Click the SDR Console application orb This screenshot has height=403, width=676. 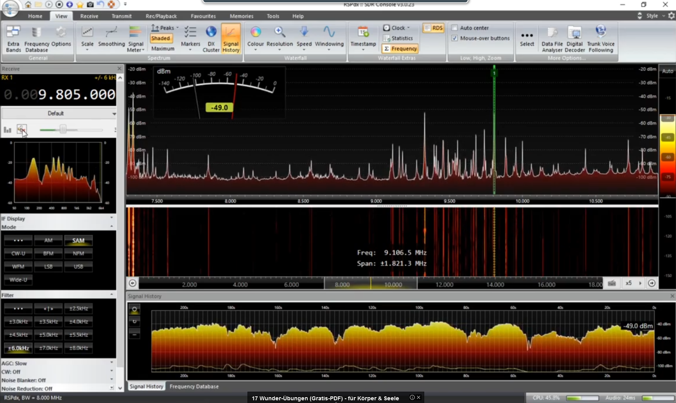pyautogui.click(x=10, y=8)
